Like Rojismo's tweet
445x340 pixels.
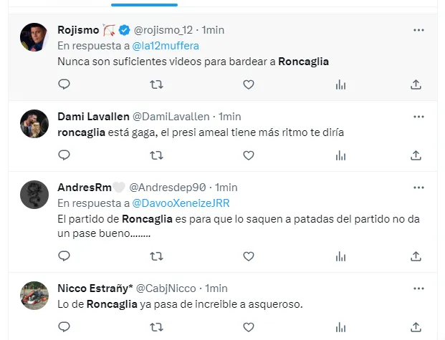pyautogui.click(x=248, y=84)
